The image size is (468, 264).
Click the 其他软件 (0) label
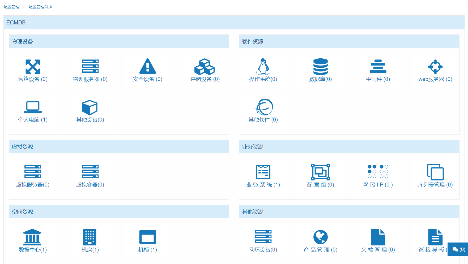(x=263, y=120)
